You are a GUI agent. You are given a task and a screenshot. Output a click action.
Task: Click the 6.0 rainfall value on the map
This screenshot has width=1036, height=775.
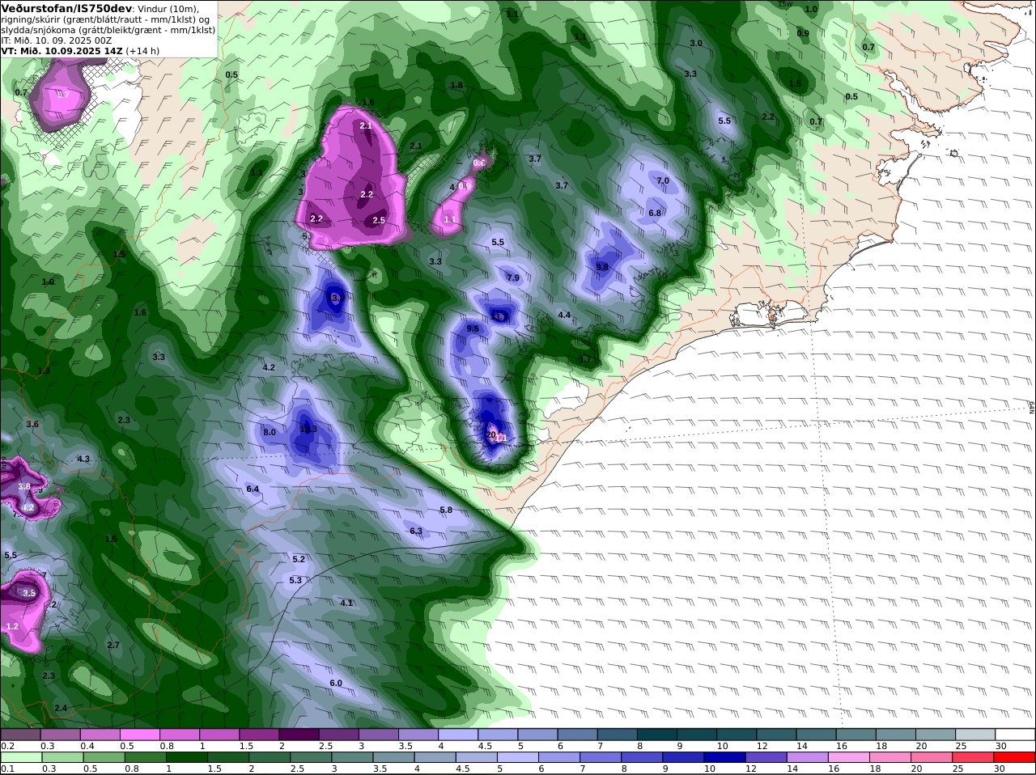point(336,683)
